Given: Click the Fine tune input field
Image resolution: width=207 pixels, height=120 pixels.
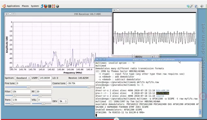Looking at the screenshot, I should point(34,83).
